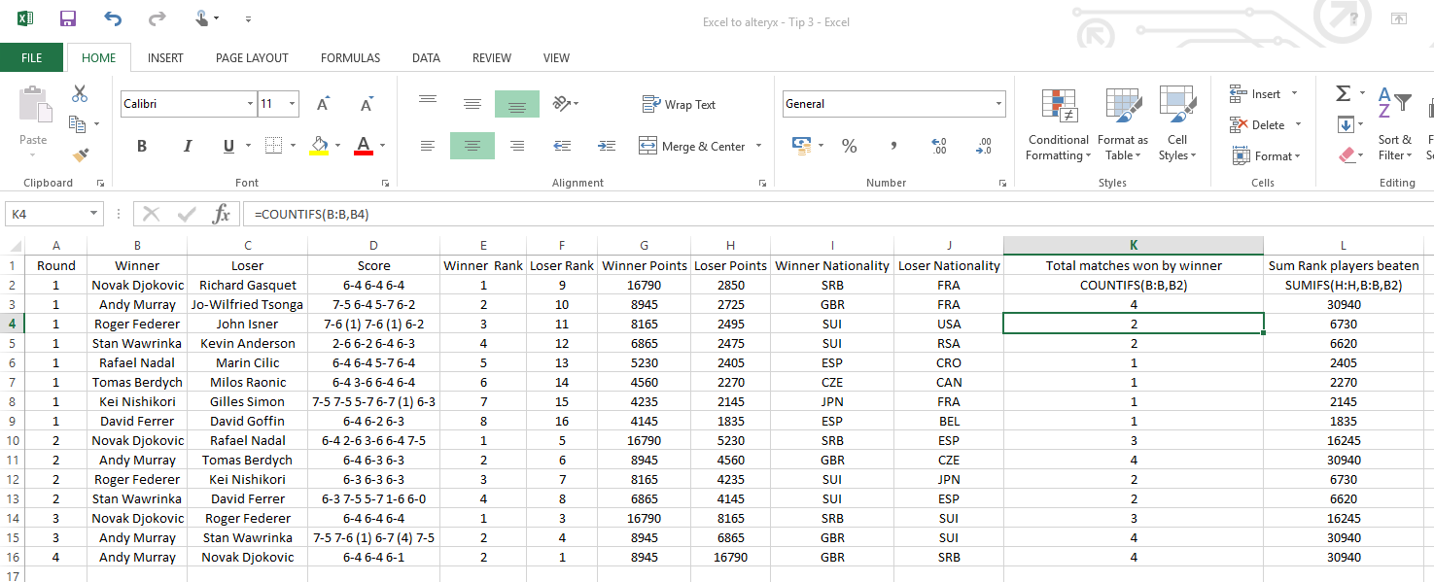Open the PAGE LAYOUT tab
The width and height of the screenshot is (1434, 582).
(252, 58)
